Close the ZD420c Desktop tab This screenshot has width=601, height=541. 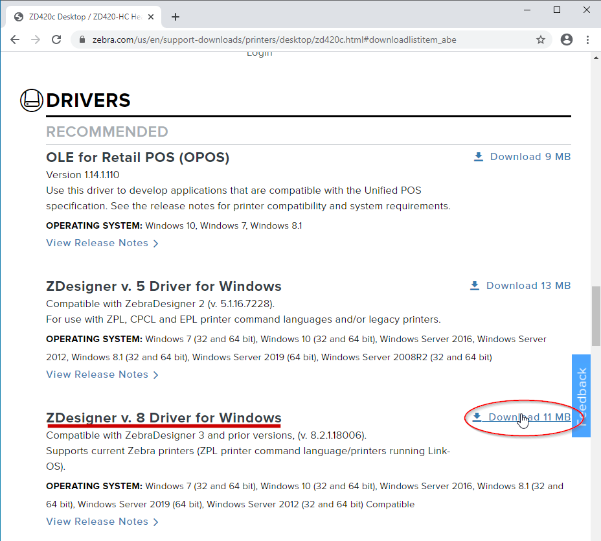pyautogui.click(x=151, y=17)
